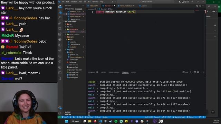Open Spotify from the taskbar
Screen dimensions: 221x124
coord(116,121)
